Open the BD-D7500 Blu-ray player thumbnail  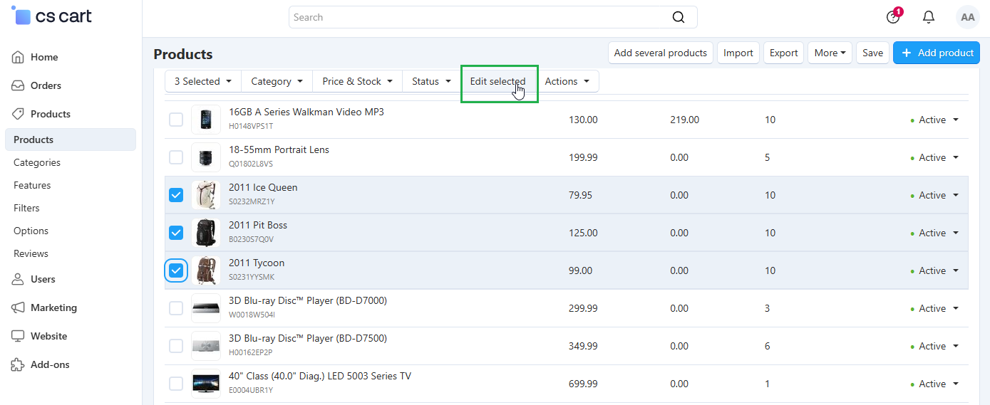[x=206, y=346]
